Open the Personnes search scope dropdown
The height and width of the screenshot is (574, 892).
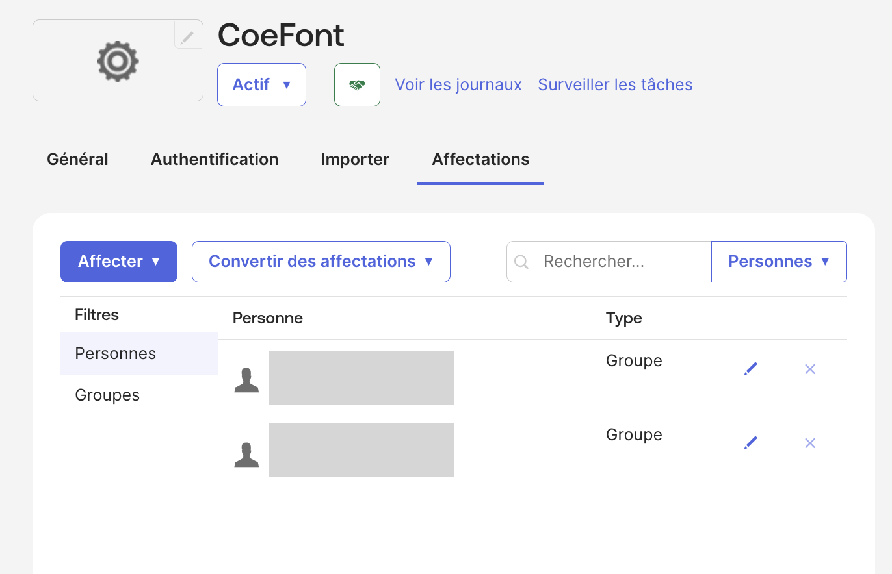click(x=779, y=262)
